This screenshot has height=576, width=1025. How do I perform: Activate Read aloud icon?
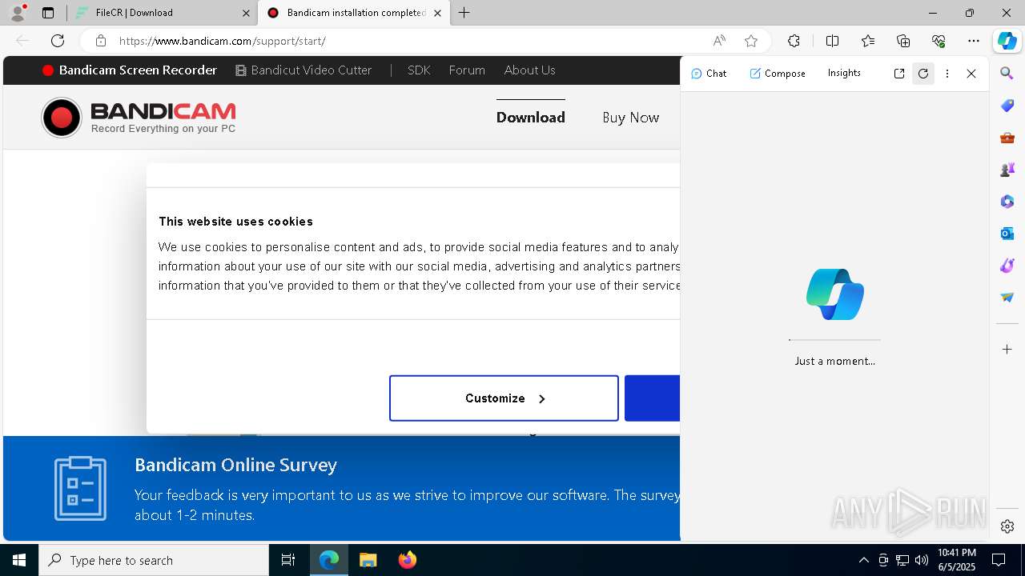tap(719, 41)
